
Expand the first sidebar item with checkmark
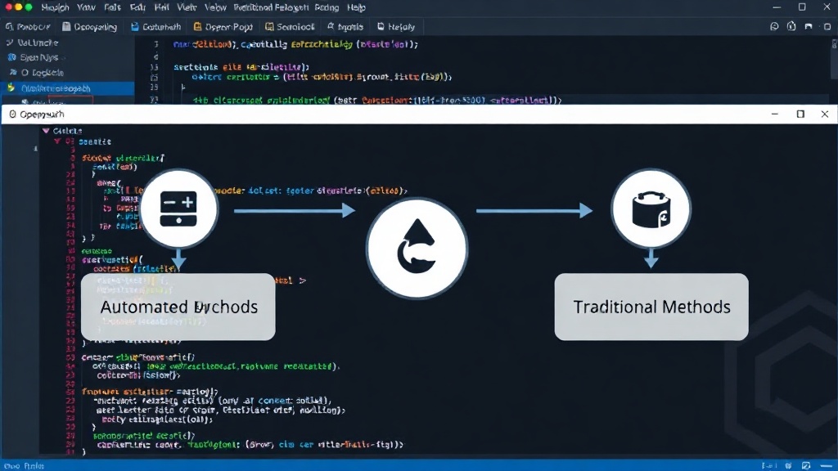click(x=32, y=43)
